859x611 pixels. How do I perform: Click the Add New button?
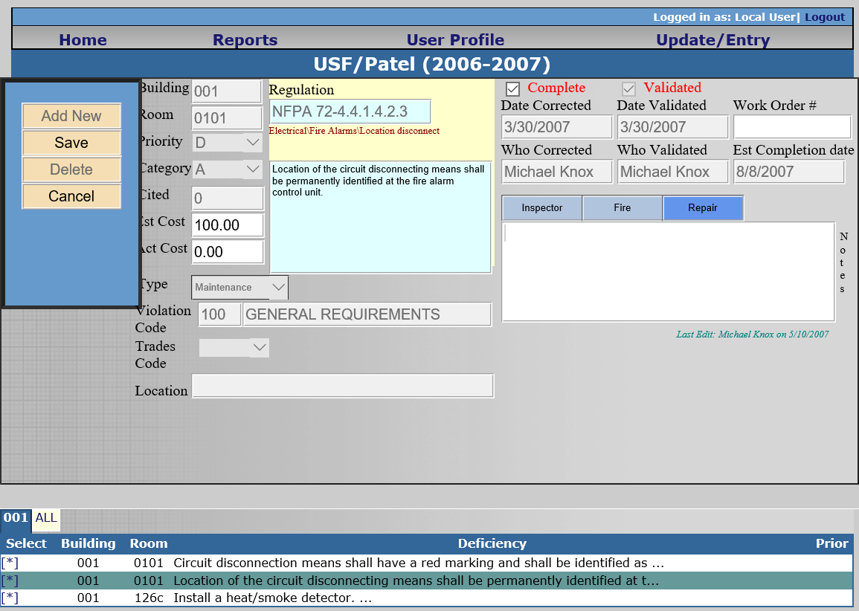[x=71, y=116]
